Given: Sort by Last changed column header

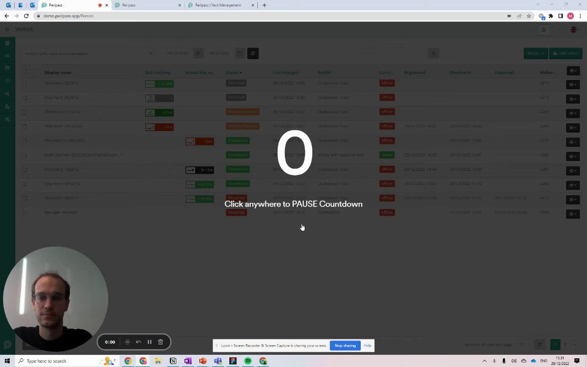Looking at the screenshot, I should [286, 72].
